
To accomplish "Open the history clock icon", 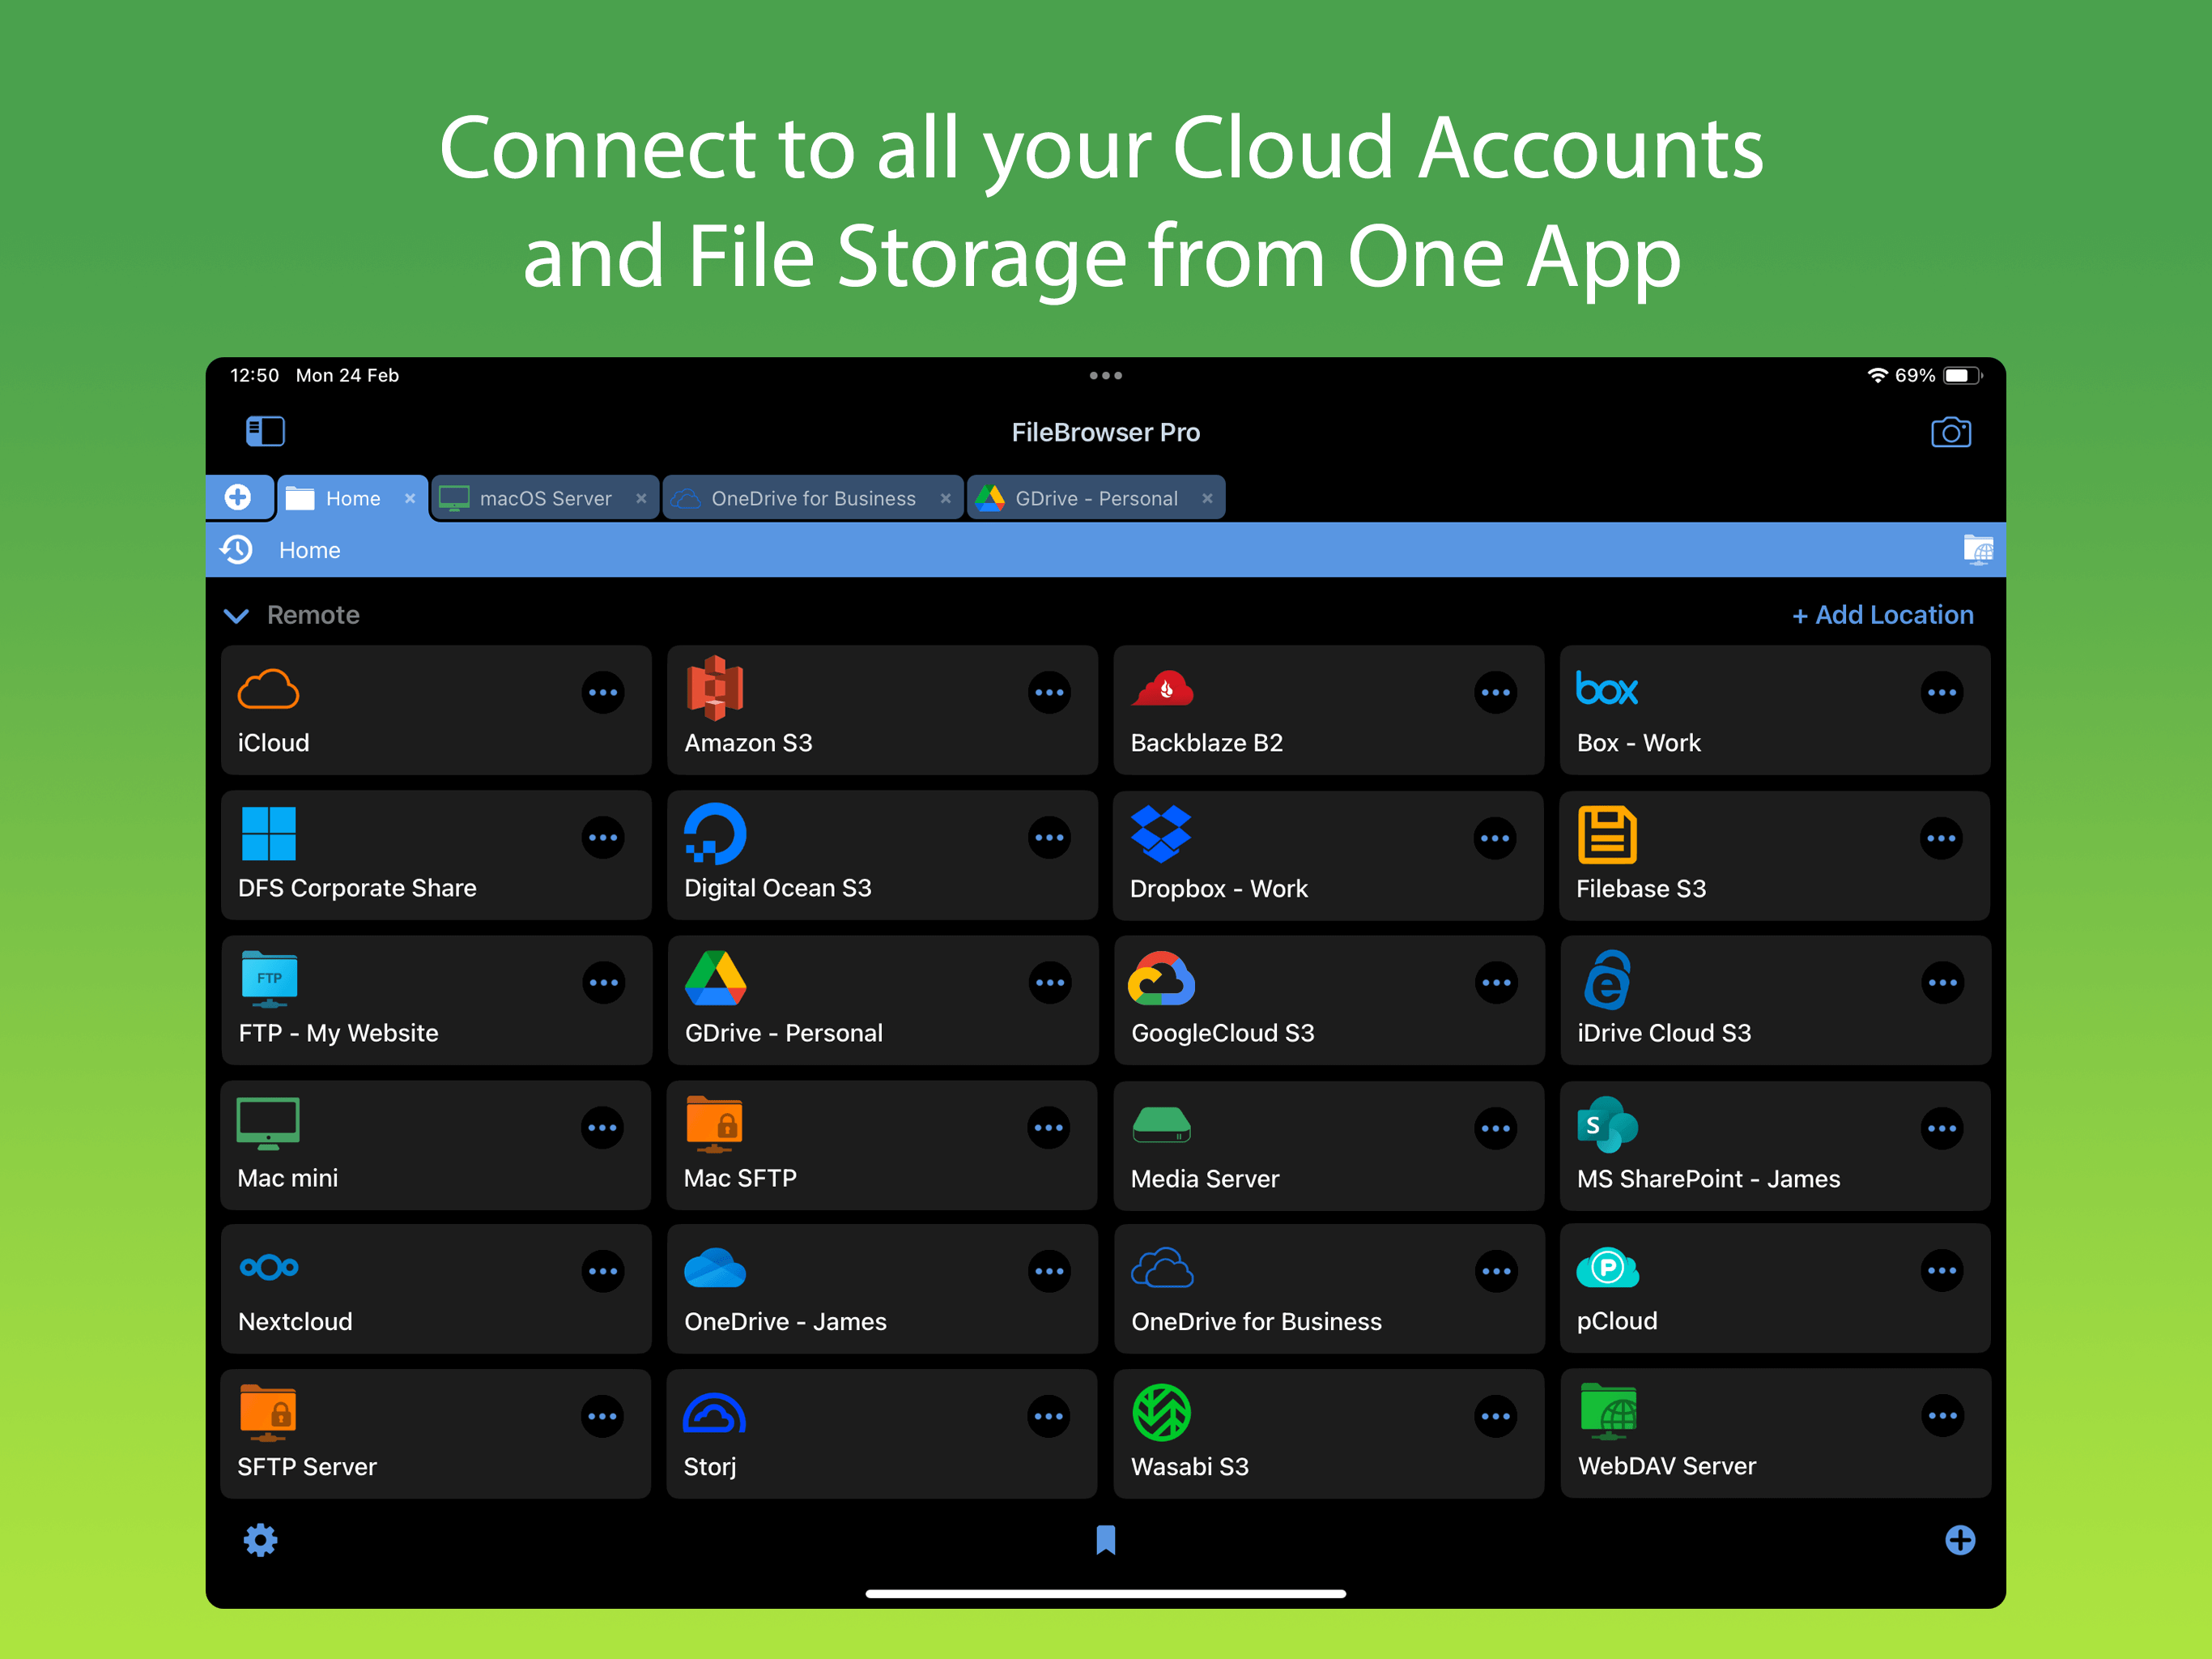I will [237, 549].
